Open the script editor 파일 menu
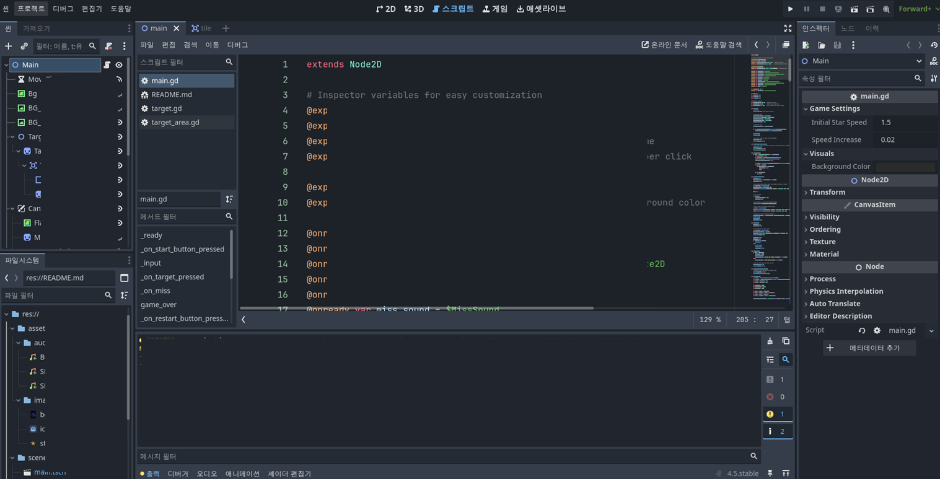Viewport: 940px width, 479px height. pyautogui.click(x=147, y=45)
